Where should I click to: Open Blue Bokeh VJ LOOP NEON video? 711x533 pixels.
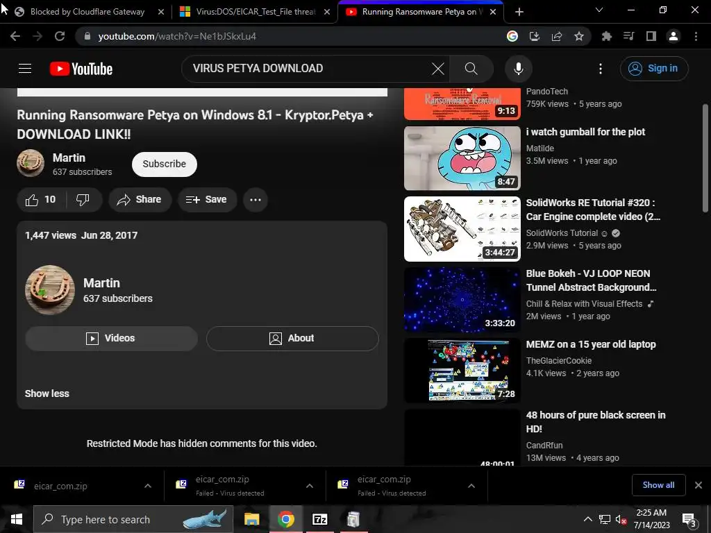[462, 300]
